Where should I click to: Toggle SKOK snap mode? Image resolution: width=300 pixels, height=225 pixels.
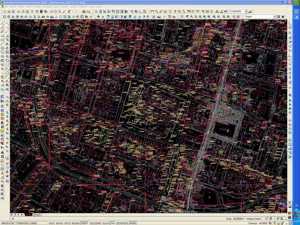52,223
